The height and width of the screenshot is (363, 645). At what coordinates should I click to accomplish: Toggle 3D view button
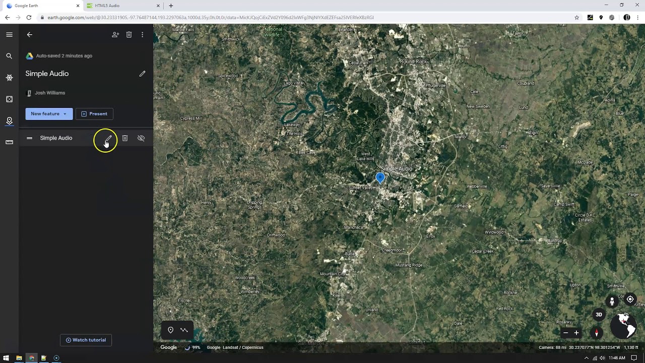click(x=599, y=315)
